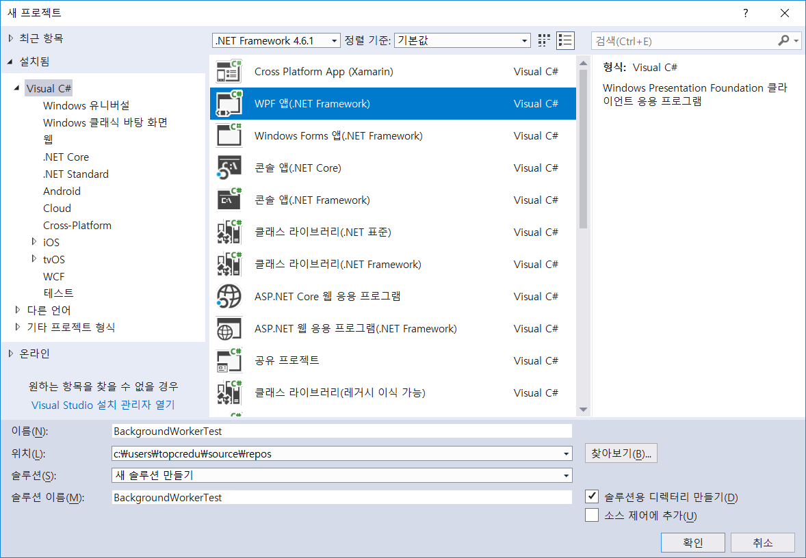The width and height of the screenshot is (806, 558).
Task: Open the 솔루션 새 솔루션 만들기 dropdown
Action: click(342, 475)
